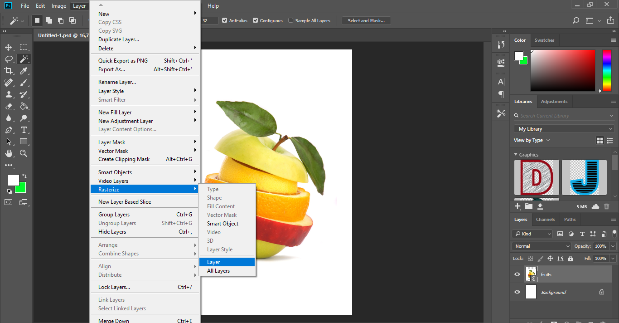Viewport: 619px width, 323px height.
Task: Select the Hand tool
Action: point(9,154)
